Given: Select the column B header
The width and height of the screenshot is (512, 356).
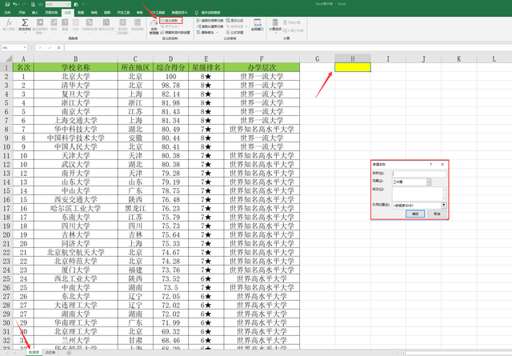Looking at the screenshot, I should [74, 58].
